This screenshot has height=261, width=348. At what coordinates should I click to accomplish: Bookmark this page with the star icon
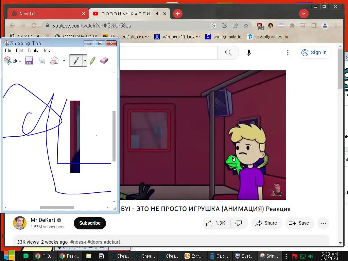(246, 25)
